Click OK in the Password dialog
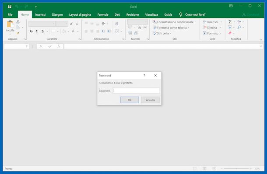Screen dimensions: 267x174 tap(130, 100)
